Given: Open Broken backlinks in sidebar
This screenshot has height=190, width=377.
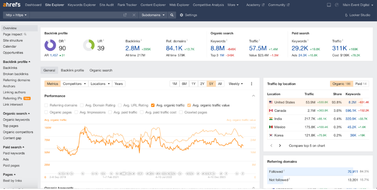Looking at the screenshot, I should pos(16,74).
